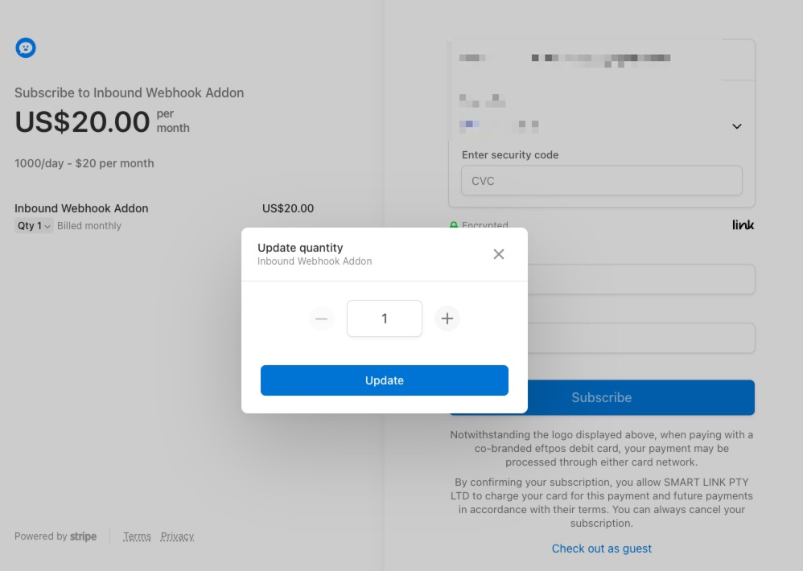
Task: Click the green Encrypted lock icon
Action: point(453,225)
